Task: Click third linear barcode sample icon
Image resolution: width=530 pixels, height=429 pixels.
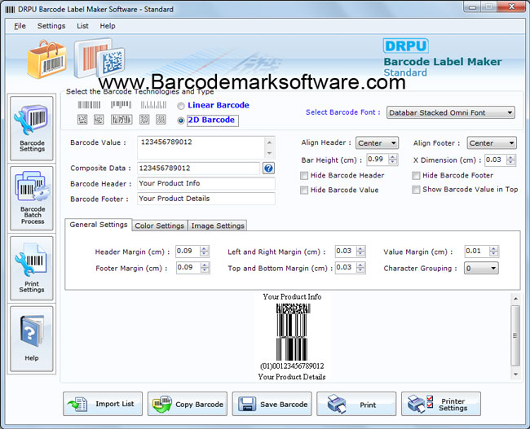Action: coord(153,105)
